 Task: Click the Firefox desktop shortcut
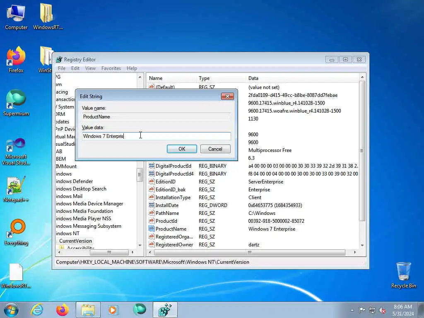click(16, 60)
